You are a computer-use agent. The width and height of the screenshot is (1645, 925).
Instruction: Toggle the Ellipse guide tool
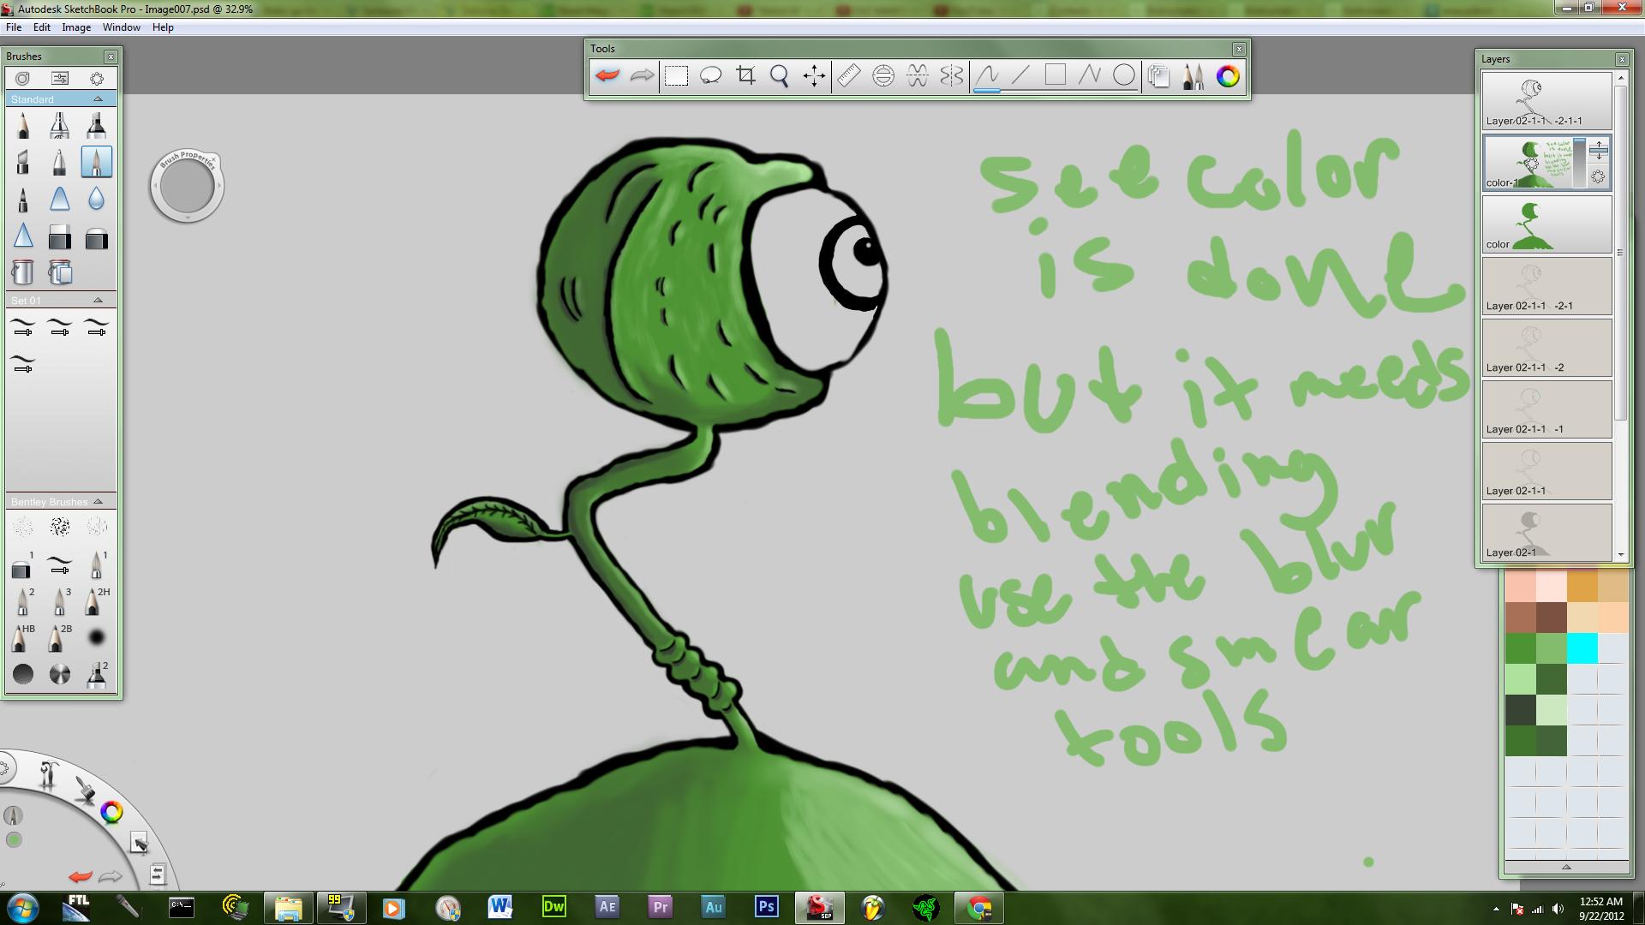tap(883, 76)
